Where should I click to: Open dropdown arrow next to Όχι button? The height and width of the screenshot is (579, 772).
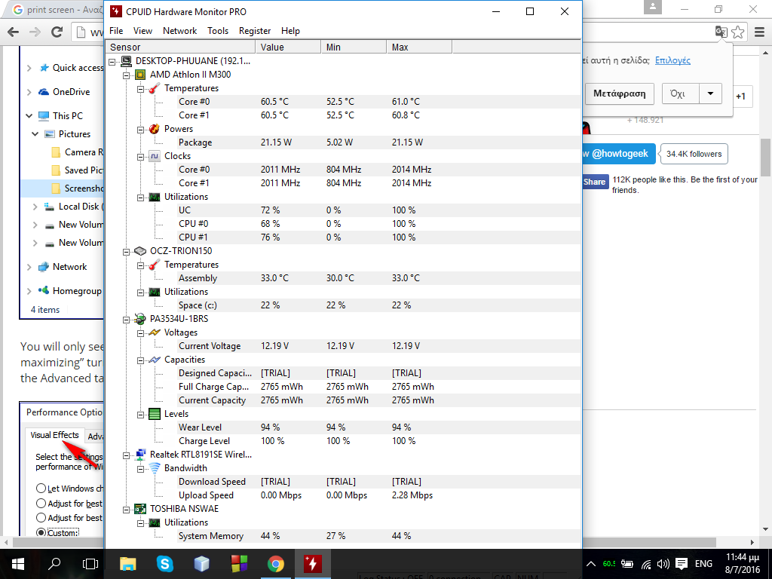pyautogui.click(x=710, y=93)
